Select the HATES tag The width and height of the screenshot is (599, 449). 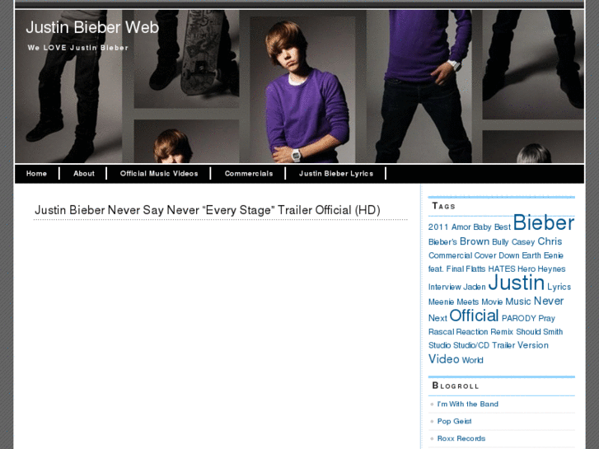pyautogui.click(x=502, y=269)
